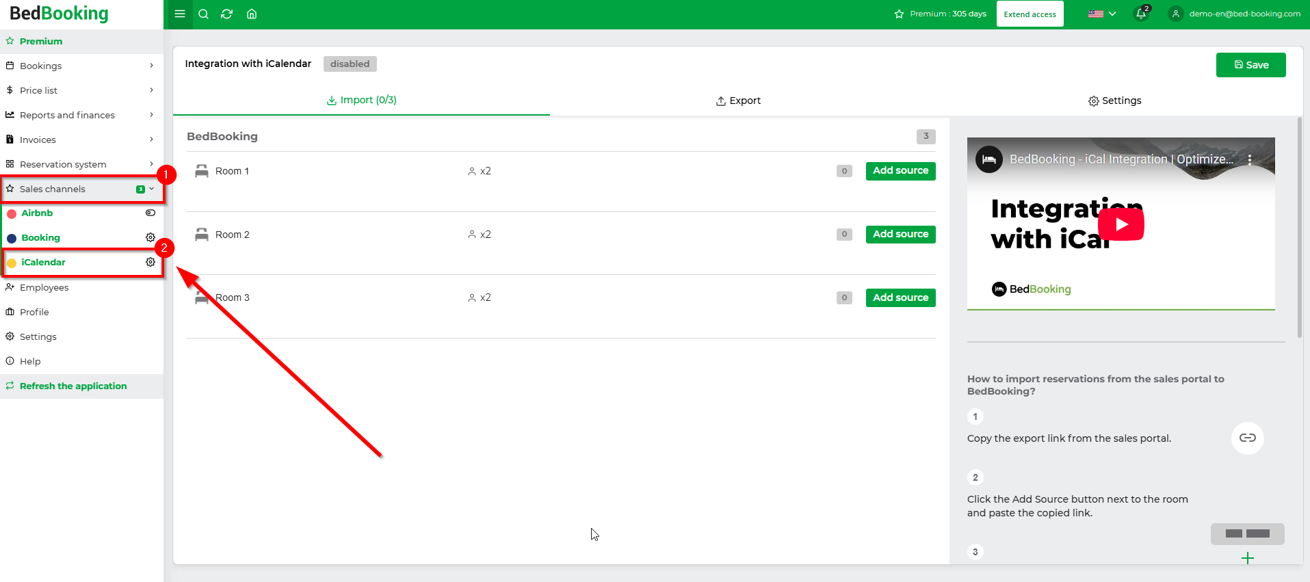
Task: Open Booking channel settings gear
Action: 150,237
